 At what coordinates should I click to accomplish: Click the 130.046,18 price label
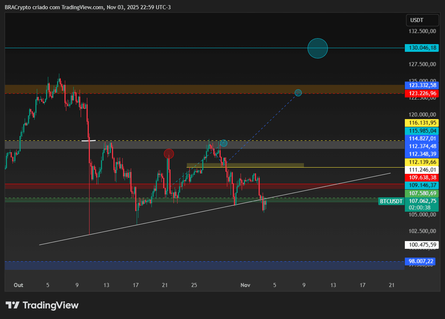(x=422, y=48)
